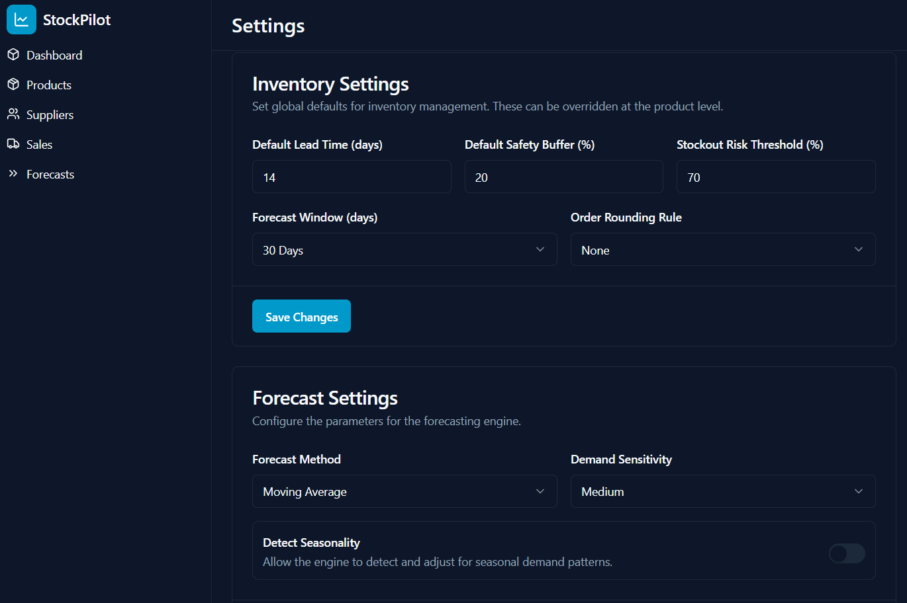Open the Forecast Window dropdown
The image size is (907, 603).
[x=405, y=249]
